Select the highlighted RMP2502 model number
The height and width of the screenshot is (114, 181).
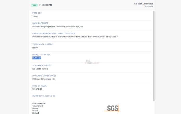click(x=36, y=58)
